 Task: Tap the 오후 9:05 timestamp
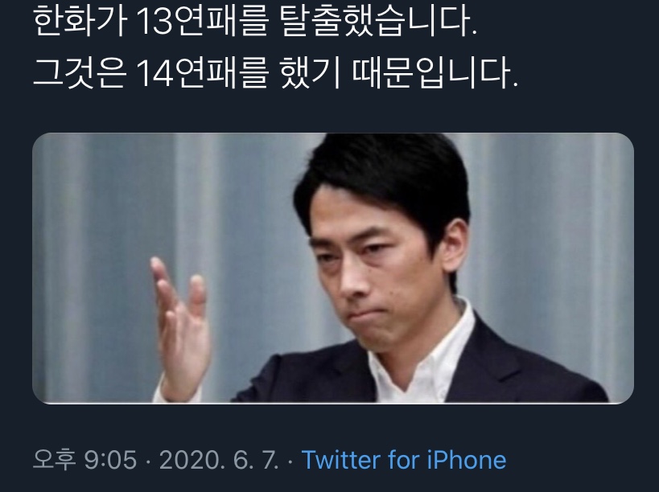click(x=85, y=460)
